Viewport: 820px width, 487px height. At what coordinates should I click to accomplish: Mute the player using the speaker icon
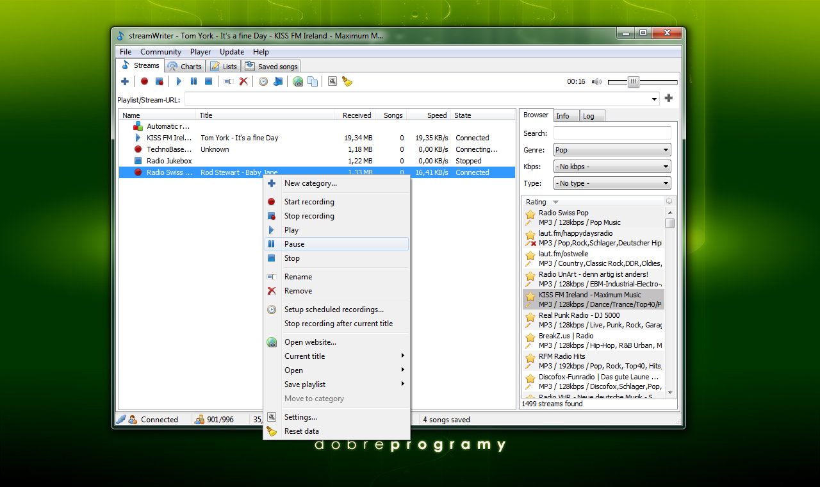click(x=597, y=81)
